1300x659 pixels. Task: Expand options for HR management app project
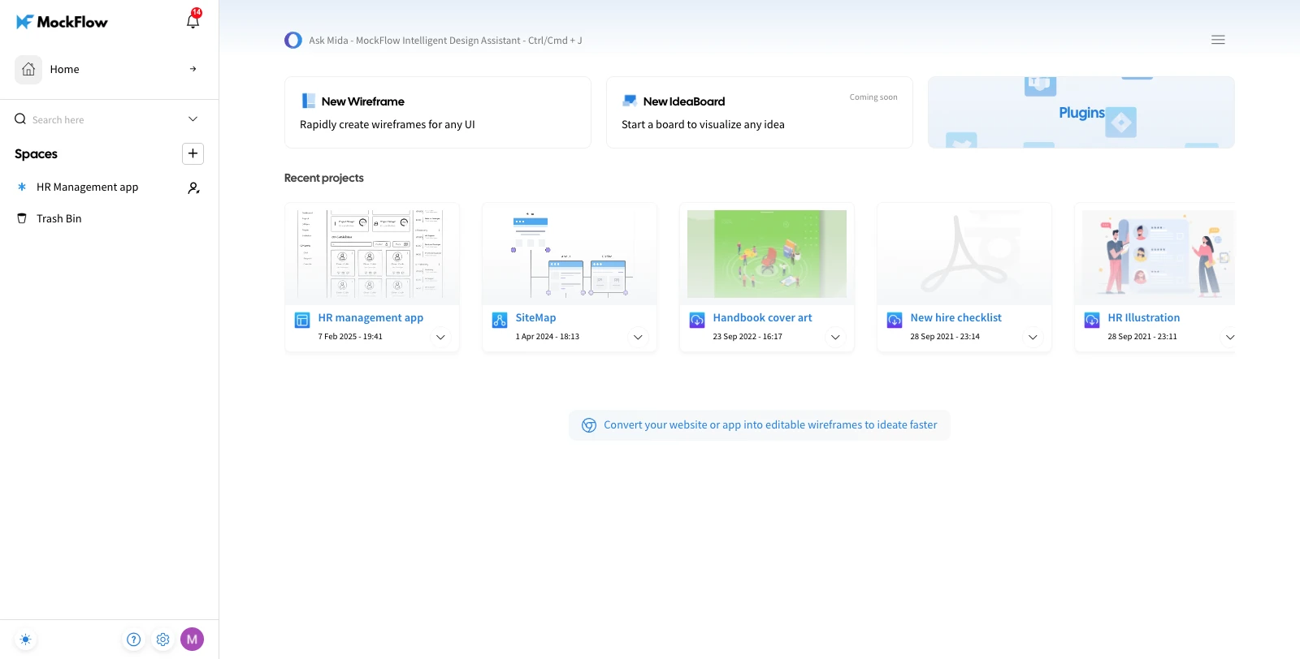coord(440,337)
